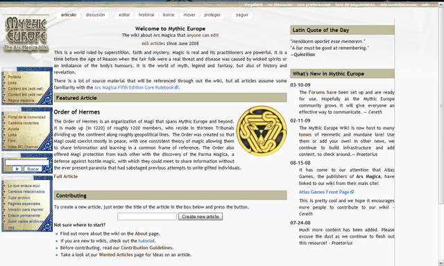The height and width of the screenshot is (266, 444).
Task: View Cambios recientes
Action: click(x=23, y=123)
